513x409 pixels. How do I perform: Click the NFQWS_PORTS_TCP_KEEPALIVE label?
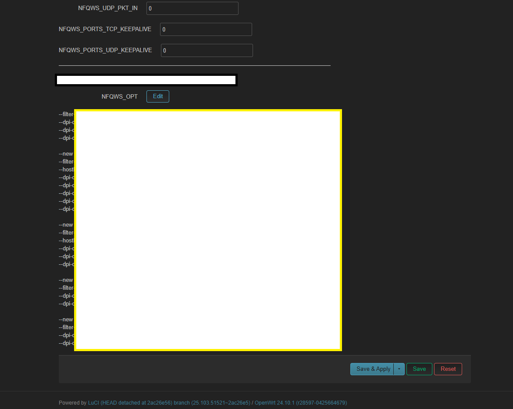coord(105,29)
